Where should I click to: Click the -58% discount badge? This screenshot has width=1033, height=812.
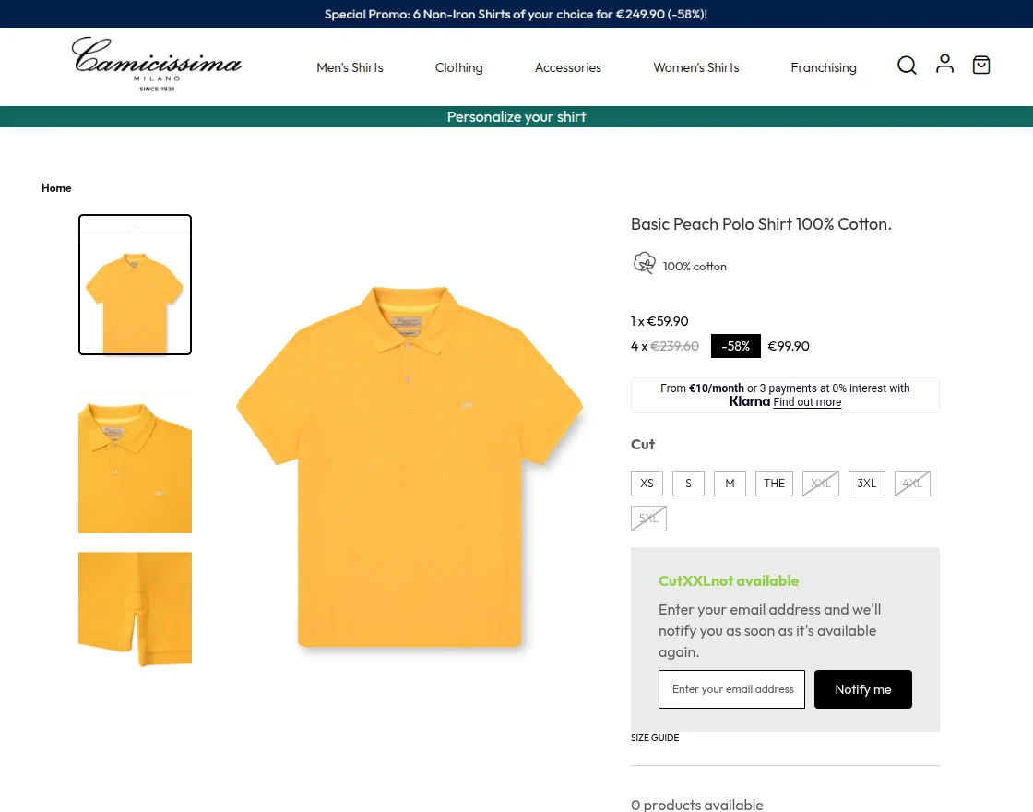click(735, 346)
